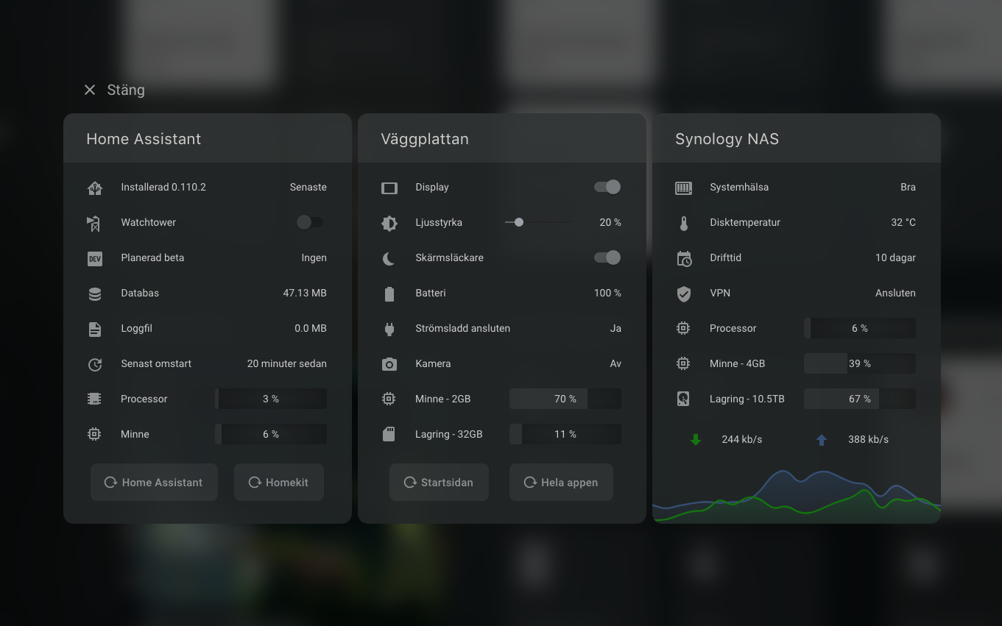1002x626 pixels.
Task: Enable the Watchtower switch
Action: [x=309, y=222]
